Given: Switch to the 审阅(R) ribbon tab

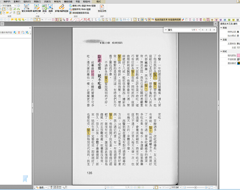Looking at the screenshot, I should pos(57,1).
